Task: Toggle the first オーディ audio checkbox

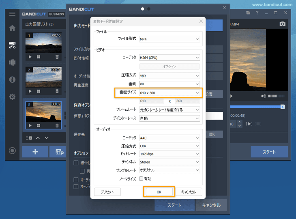Action: 76,180
